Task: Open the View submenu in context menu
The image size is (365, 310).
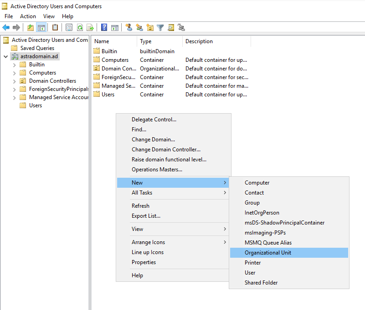Action: (173, 229)
